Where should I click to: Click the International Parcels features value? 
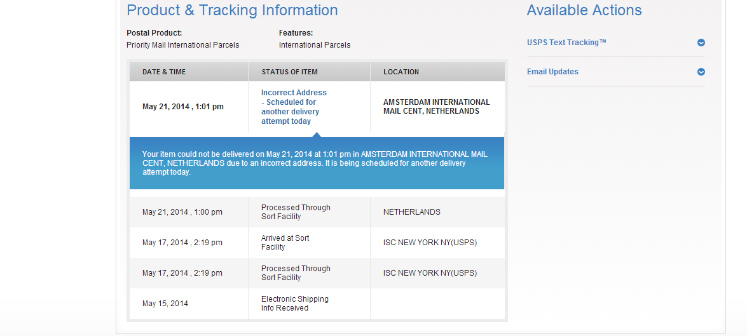[x=314, y=45]
